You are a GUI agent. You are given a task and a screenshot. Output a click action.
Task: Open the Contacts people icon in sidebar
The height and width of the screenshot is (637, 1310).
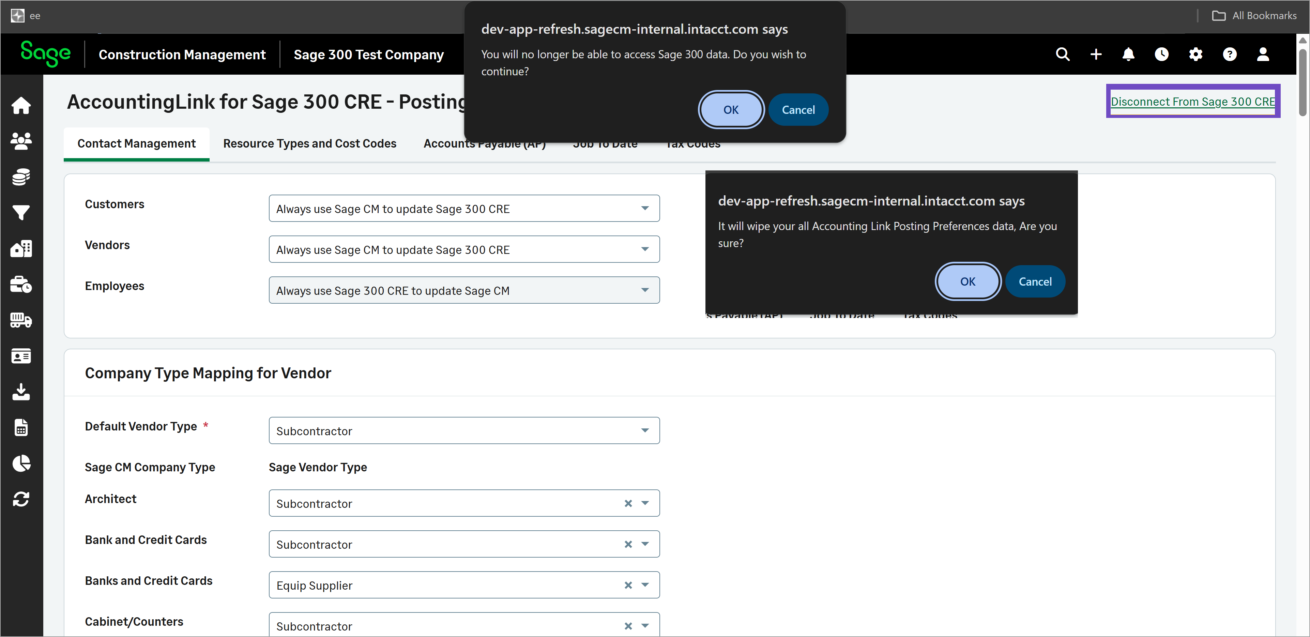(x=21, y=141)
